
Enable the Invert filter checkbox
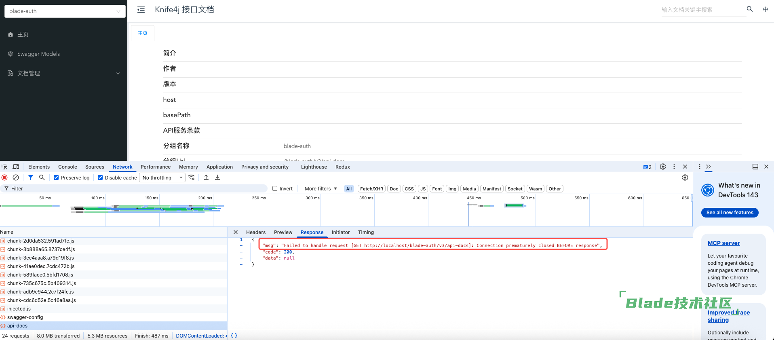pyautogui.click(x=275, y=188)
